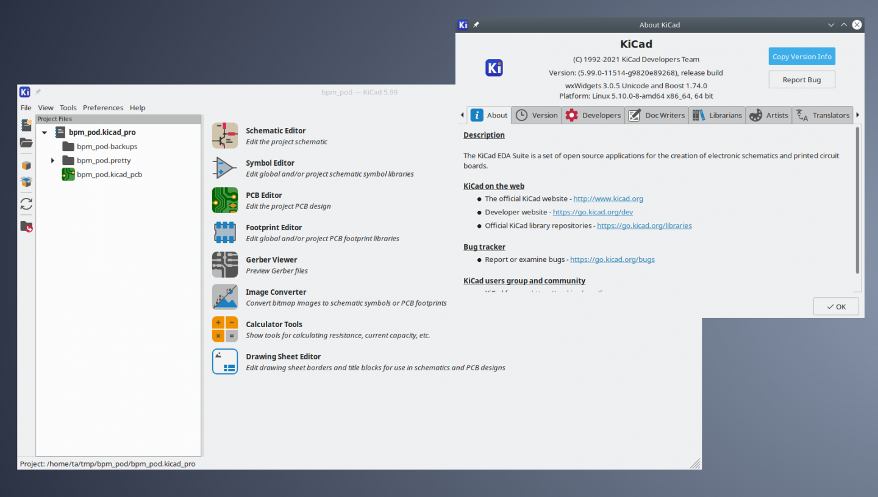Screen dimensions: 878x497
Task: Switch to the Version tab
Action: point(536,115)
